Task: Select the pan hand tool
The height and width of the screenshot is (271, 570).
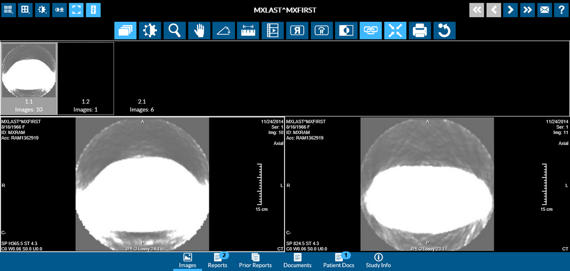Action: [199, 31]
